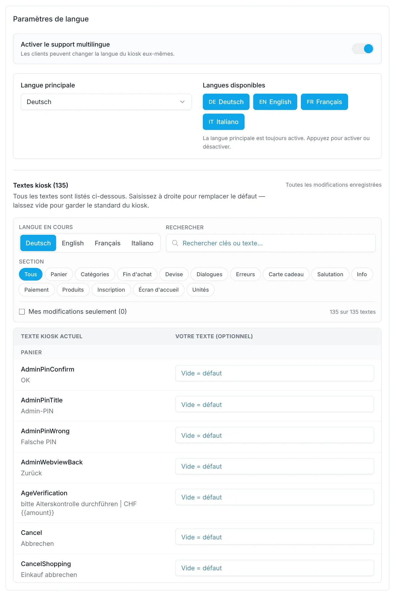Switch current language tab to Français
The image size is (395, 596).
[x=107, y=243]
